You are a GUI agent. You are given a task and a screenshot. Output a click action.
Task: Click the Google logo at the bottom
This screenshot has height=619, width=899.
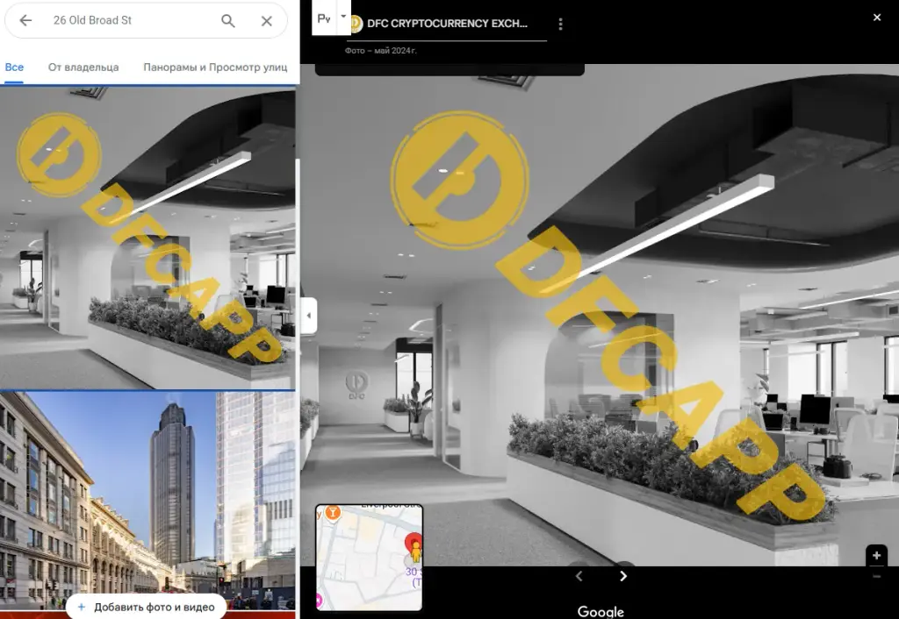[x=601, y=611]
